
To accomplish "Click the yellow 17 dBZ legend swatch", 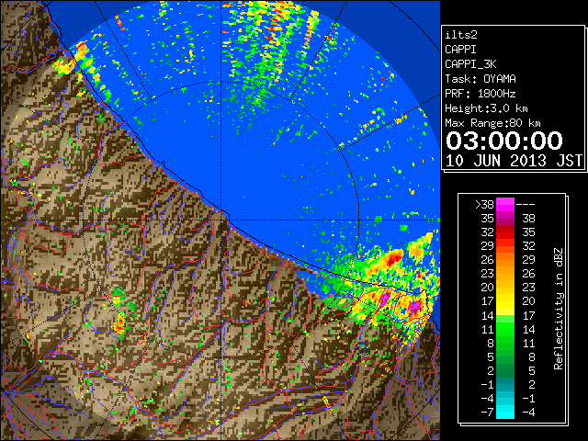I will [x=505, y=301].
